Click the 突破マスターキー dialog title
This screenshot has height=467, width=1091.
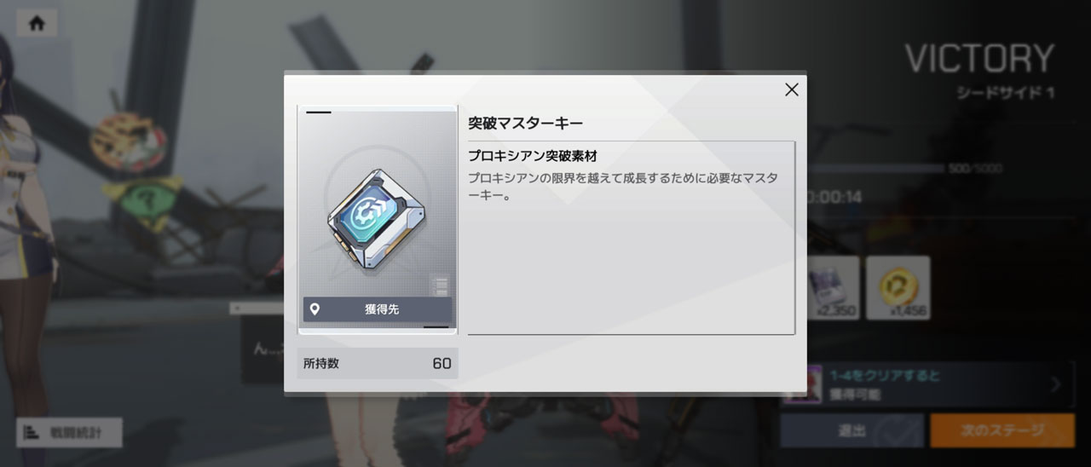click(526, 124)
